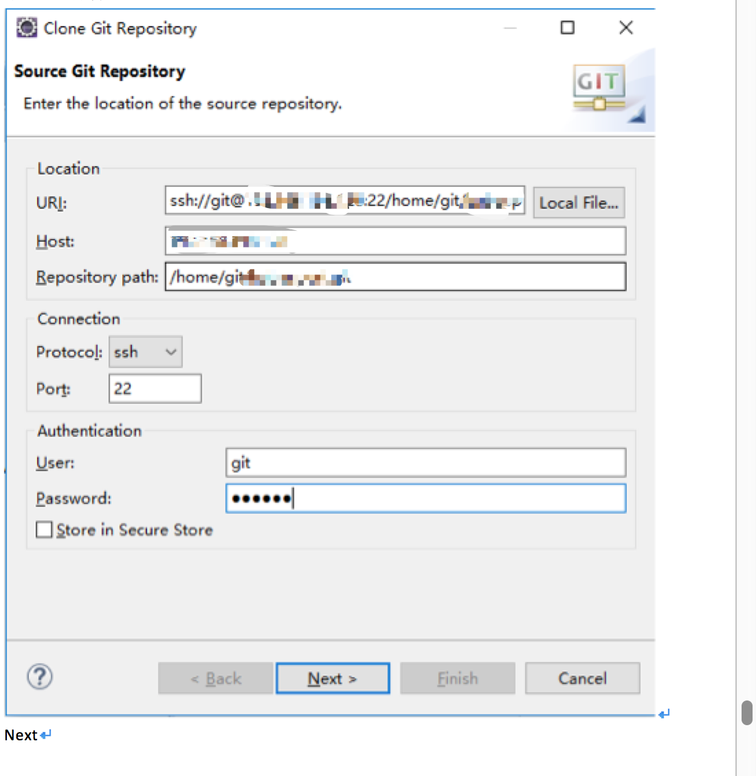Viewport: 756px width, 776px height.
Task: Click the Next > button
Action: coord(333,678)
